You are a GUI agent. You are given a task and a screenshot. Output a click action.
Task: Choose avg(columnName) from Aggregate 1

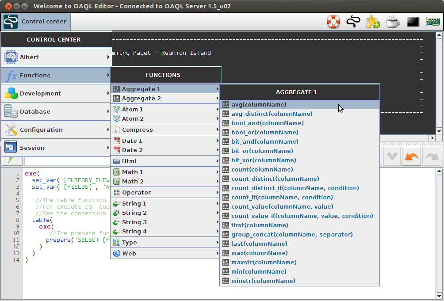(259, 104)
